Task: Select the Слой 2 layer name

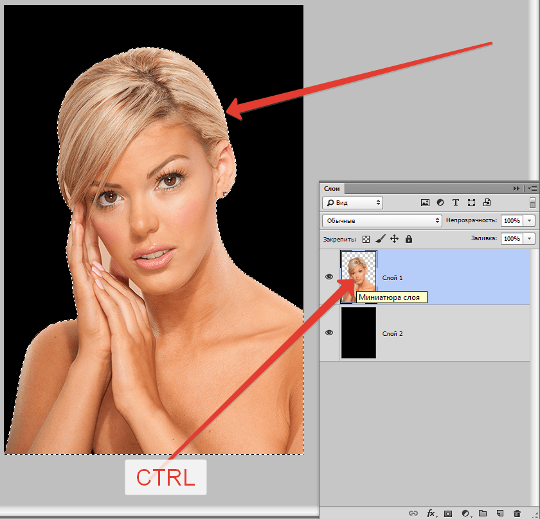Action: [392, 333]
